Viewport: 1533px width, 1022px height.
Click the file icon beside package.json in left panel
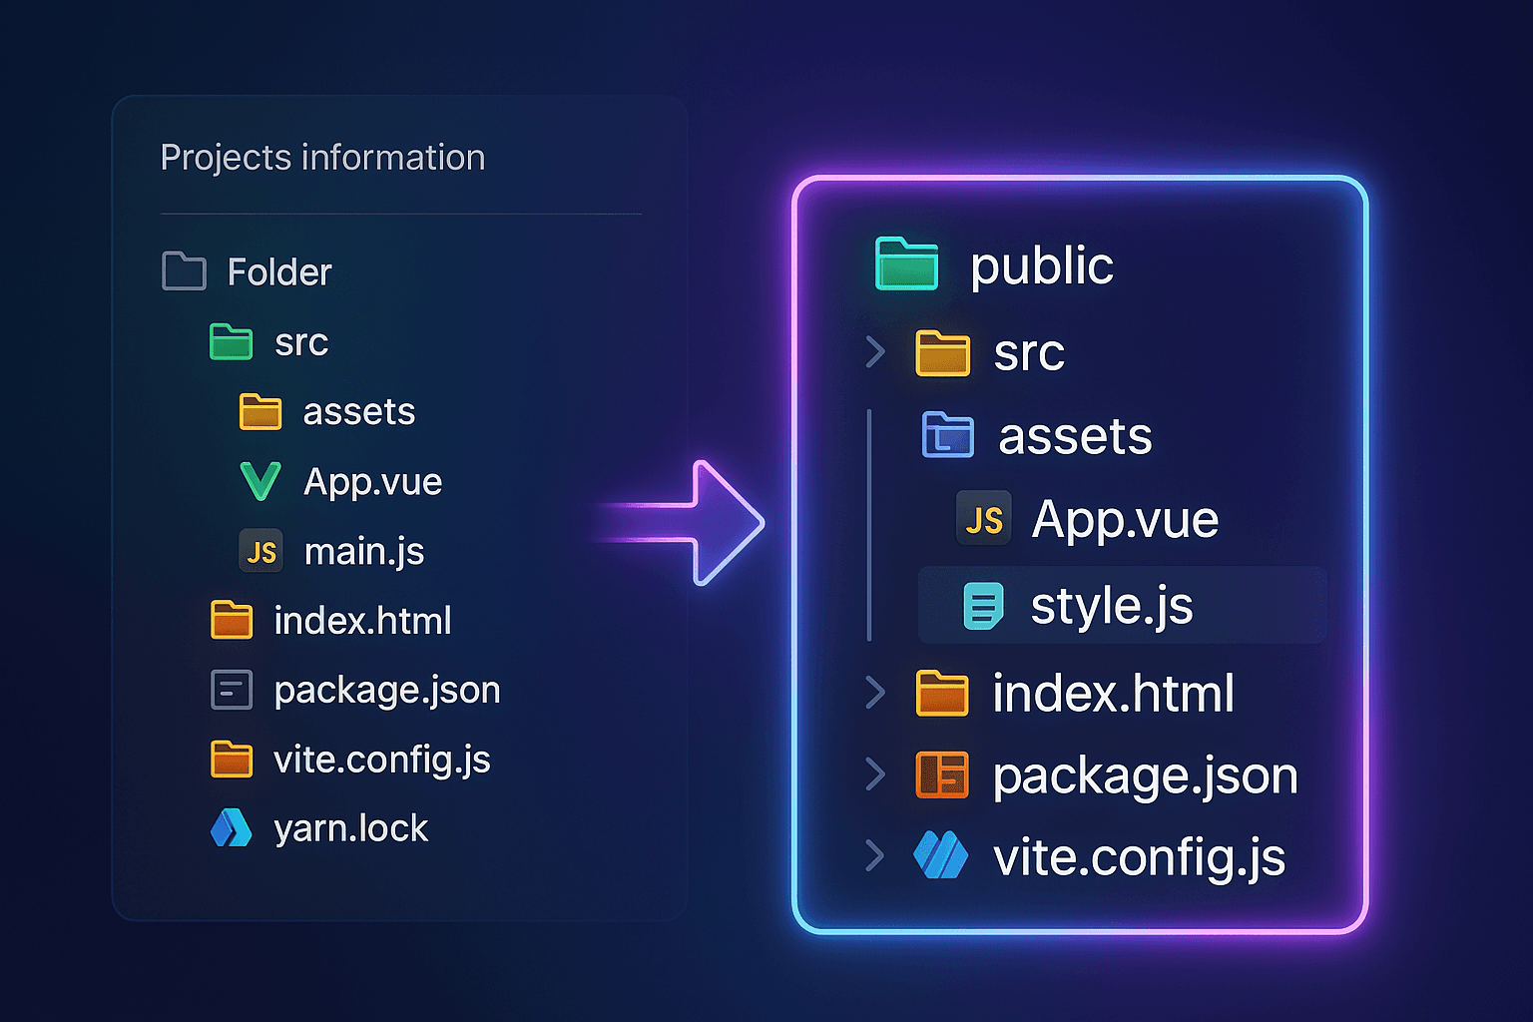[232, 690]
